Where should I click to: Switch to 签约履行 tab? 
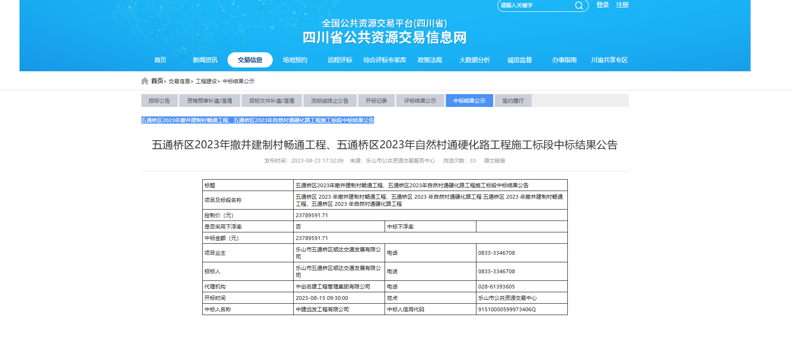(x=513, y=101)
